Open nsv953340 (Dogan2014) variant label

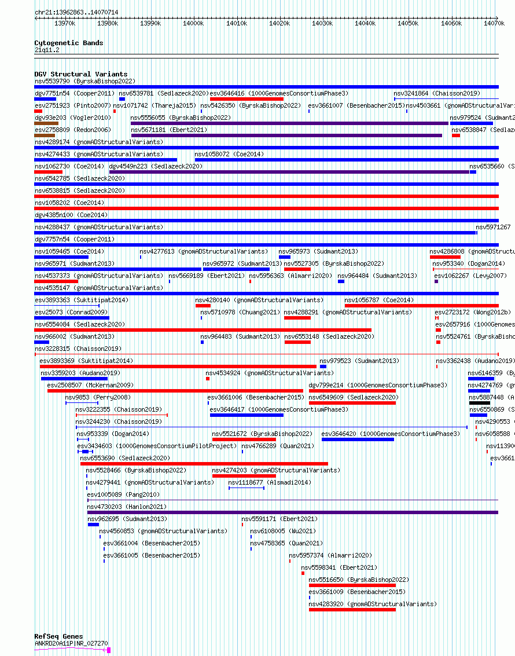tap(469, 263)
